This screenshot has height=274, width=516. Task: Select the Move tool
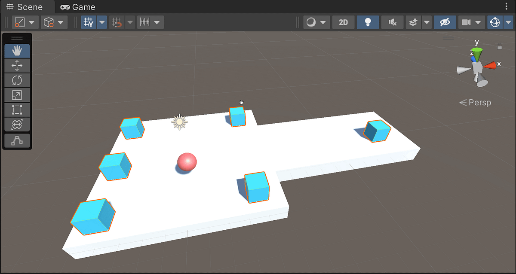tap(17, 65)
